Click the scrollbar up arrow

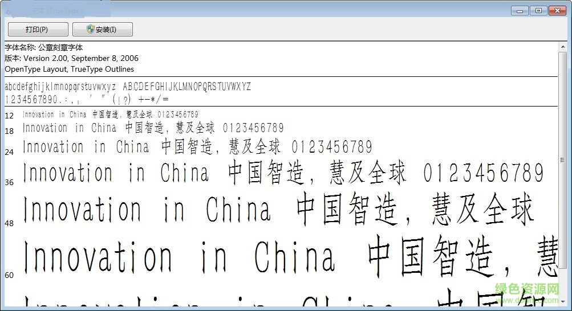(562, 46)
